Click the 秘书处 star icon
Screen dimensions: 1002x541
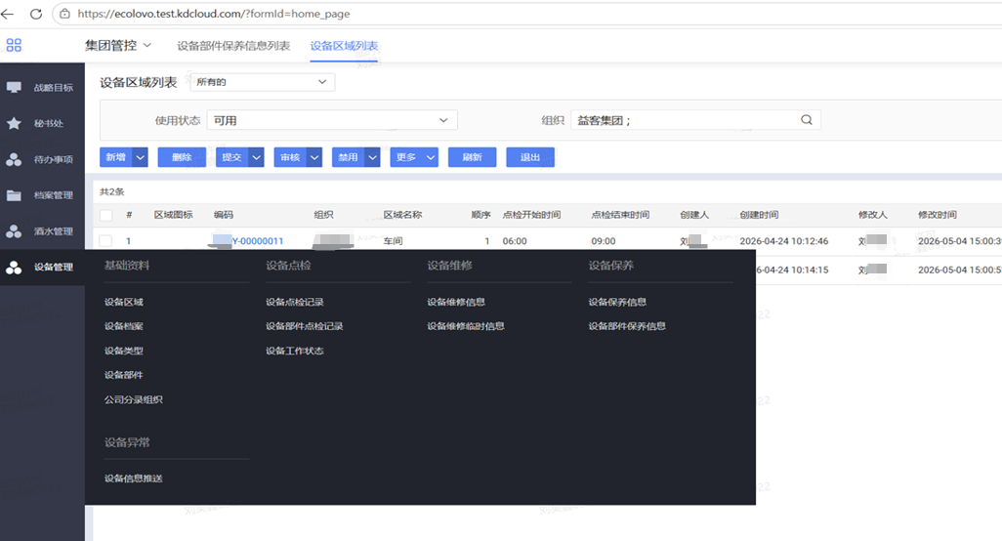coord(14,123)
